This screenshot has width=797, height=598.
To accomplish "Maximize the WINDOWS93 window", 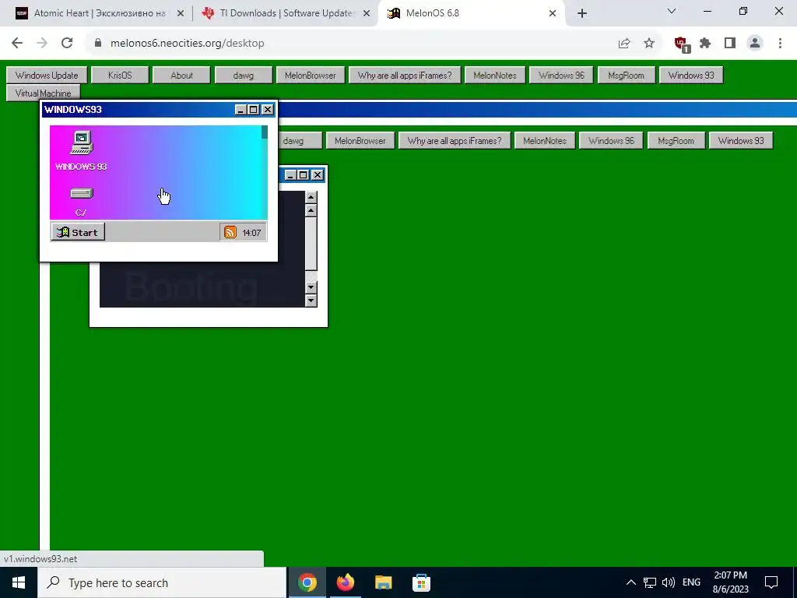I will click(254, 109).
